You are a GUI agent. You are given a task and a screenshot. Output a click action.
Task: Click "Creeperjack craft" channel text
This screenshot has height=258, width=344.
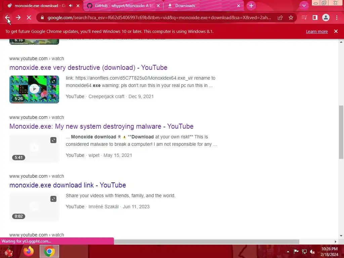[106, 96]
